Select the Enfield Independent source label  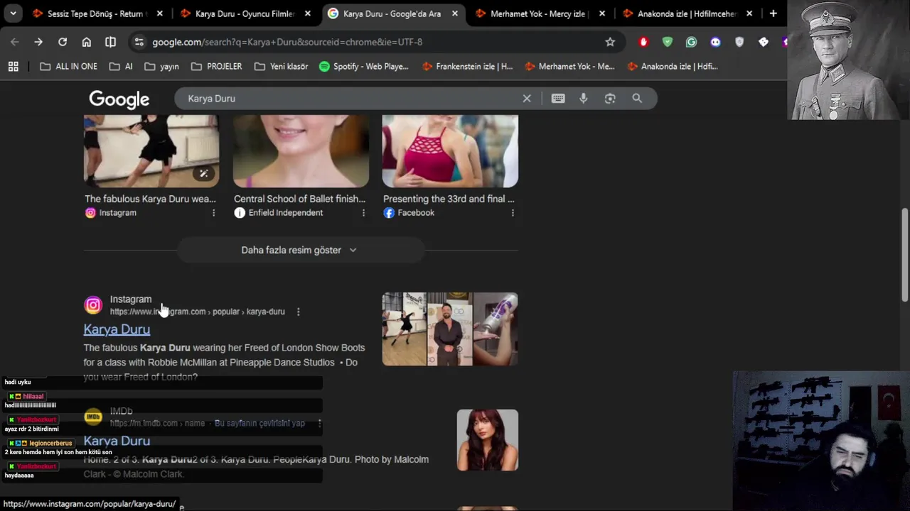point(285,213)
